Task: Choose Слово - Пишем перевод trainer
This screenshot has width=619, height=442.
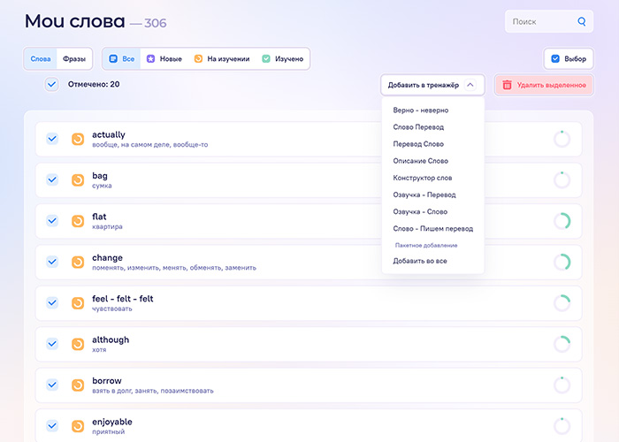Action: pos(433,229)
